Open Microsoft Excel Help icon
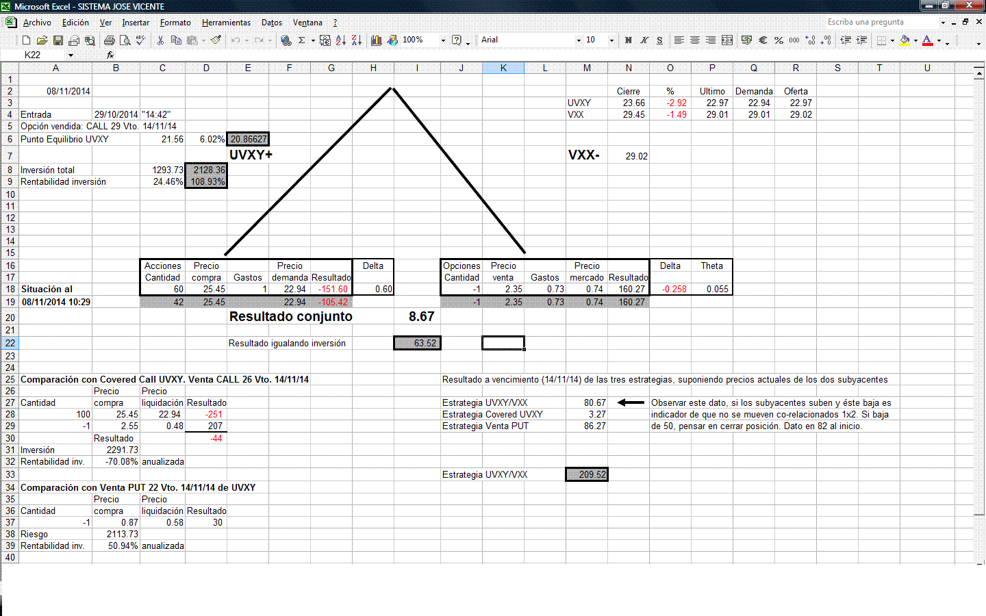 point(457,40)
